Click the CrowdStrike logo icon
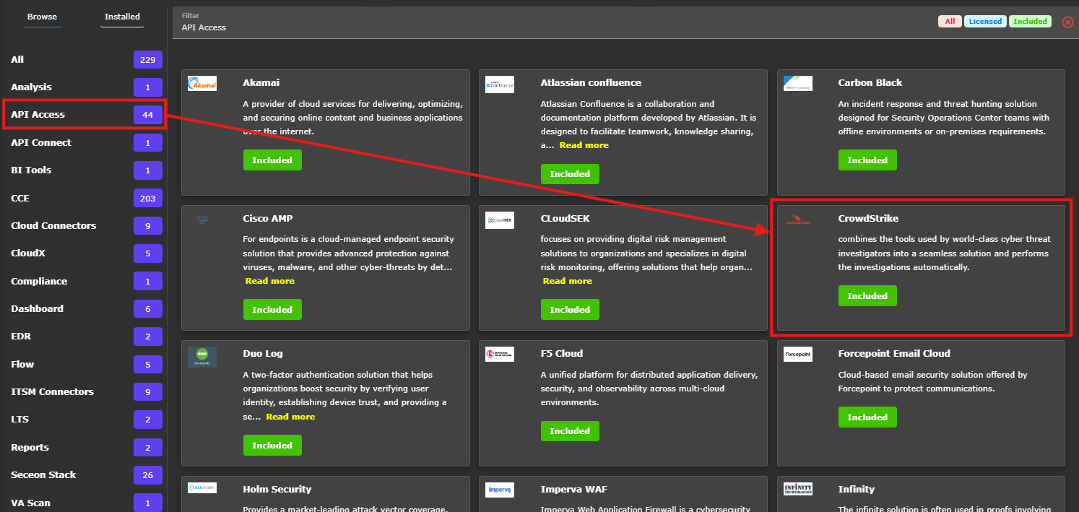Screen dimensions: 1079x512 click(x=797, y=220)
